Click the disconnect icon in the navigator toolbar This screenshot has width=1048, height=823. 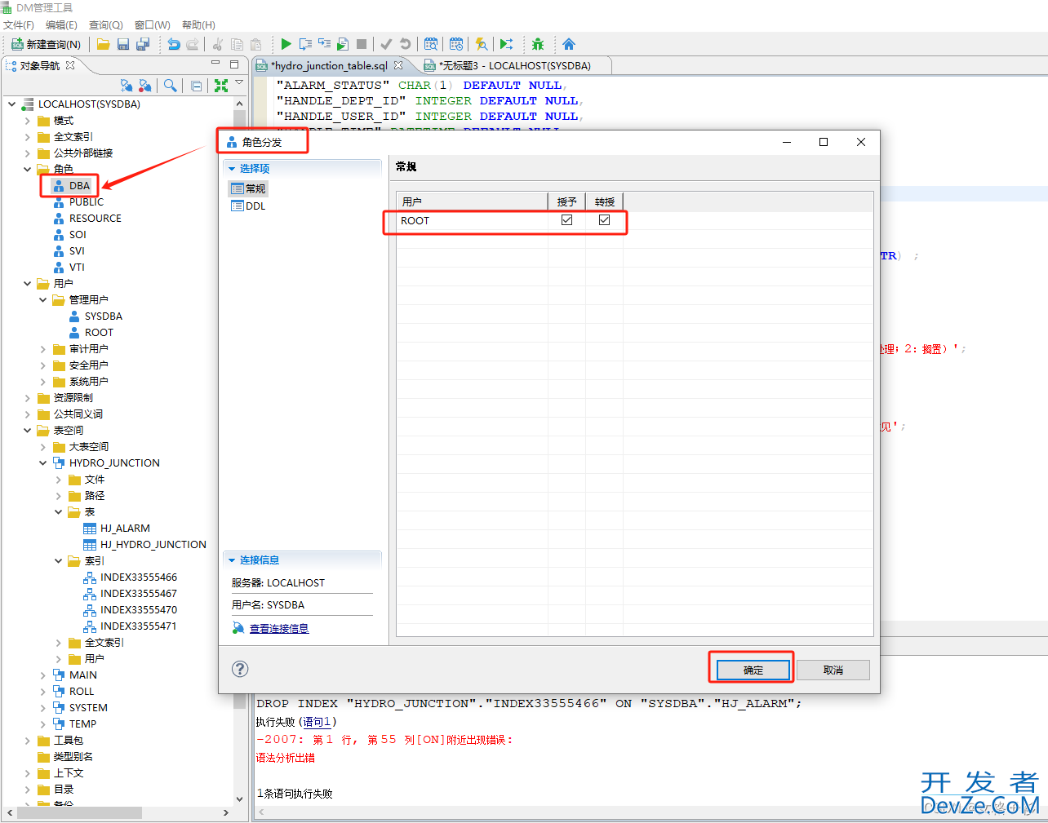click(144, 85)
